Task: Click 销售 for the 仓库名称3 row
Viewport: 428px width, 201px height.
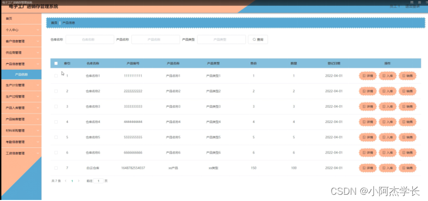Action: point(408,106)
